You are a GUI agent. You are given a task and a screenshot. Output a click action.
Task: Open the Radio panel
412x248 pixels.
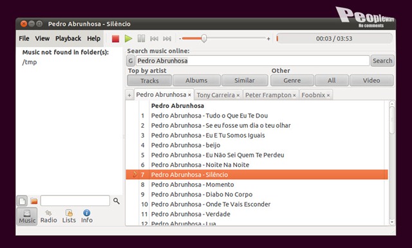49,217
